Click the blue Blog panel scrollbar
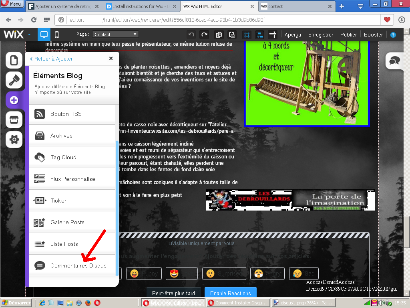The width and height of the screenshot is (410, 308). coord(117,208)
